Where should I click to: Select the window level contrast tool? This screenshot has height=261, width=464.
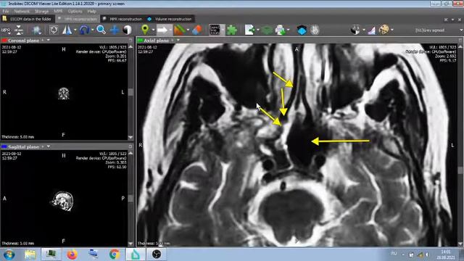128,30
